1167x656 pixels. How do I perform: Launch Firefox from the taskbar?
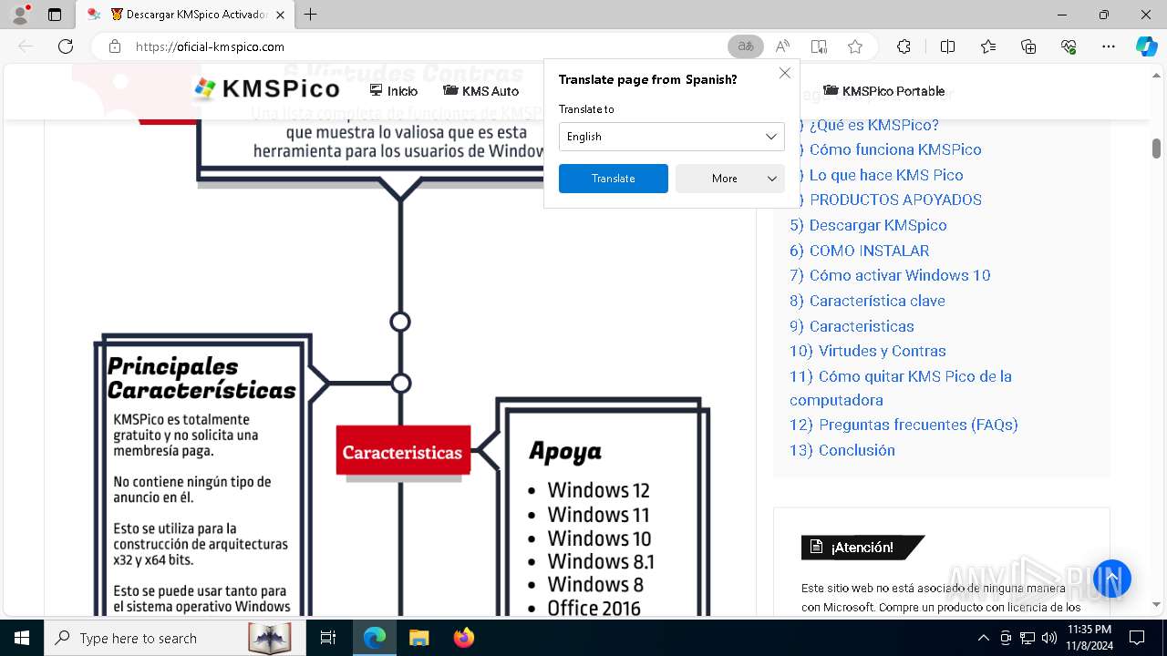(464, 638)
